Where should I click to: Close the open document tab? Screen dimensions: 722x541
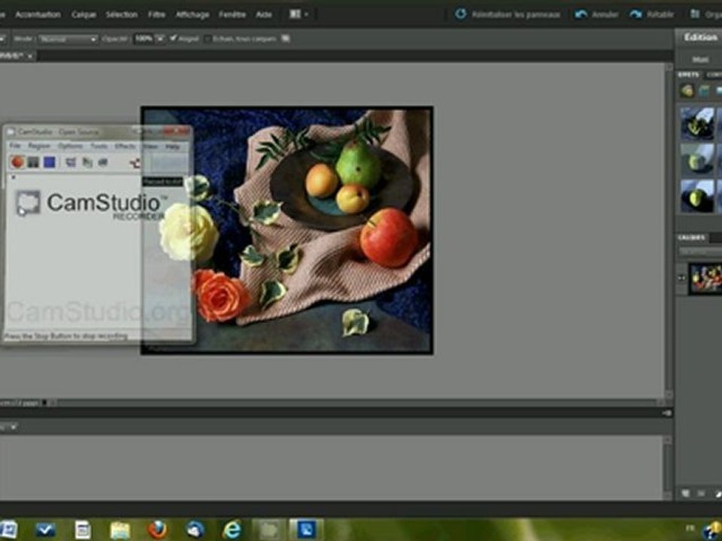(30, 56)
